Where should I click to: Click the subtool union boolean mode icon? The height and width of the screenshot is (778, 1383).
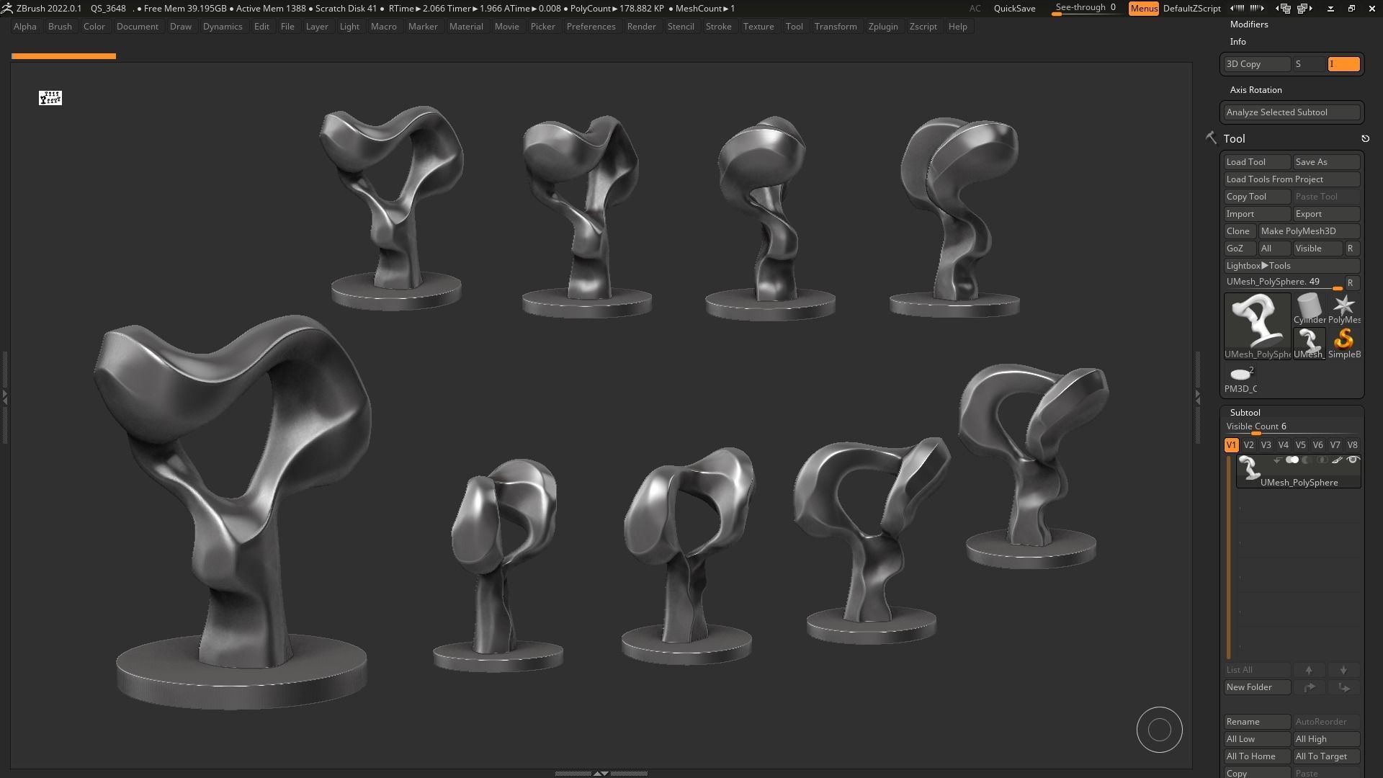tap(1292, 460)
